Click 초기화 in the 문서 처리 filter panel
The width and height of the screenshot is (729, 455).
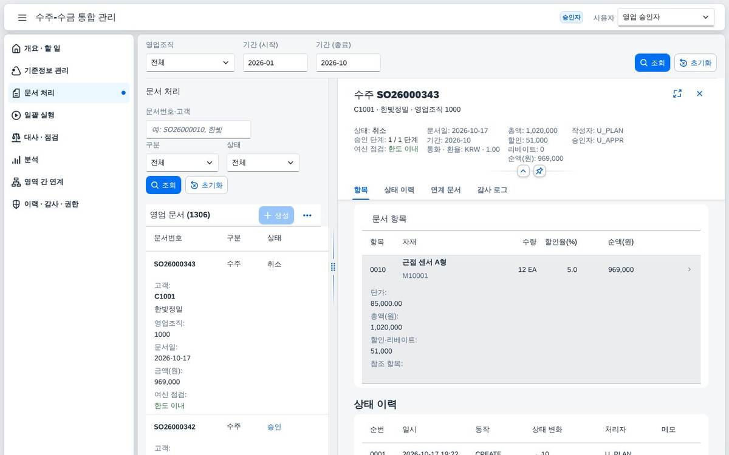207,185
